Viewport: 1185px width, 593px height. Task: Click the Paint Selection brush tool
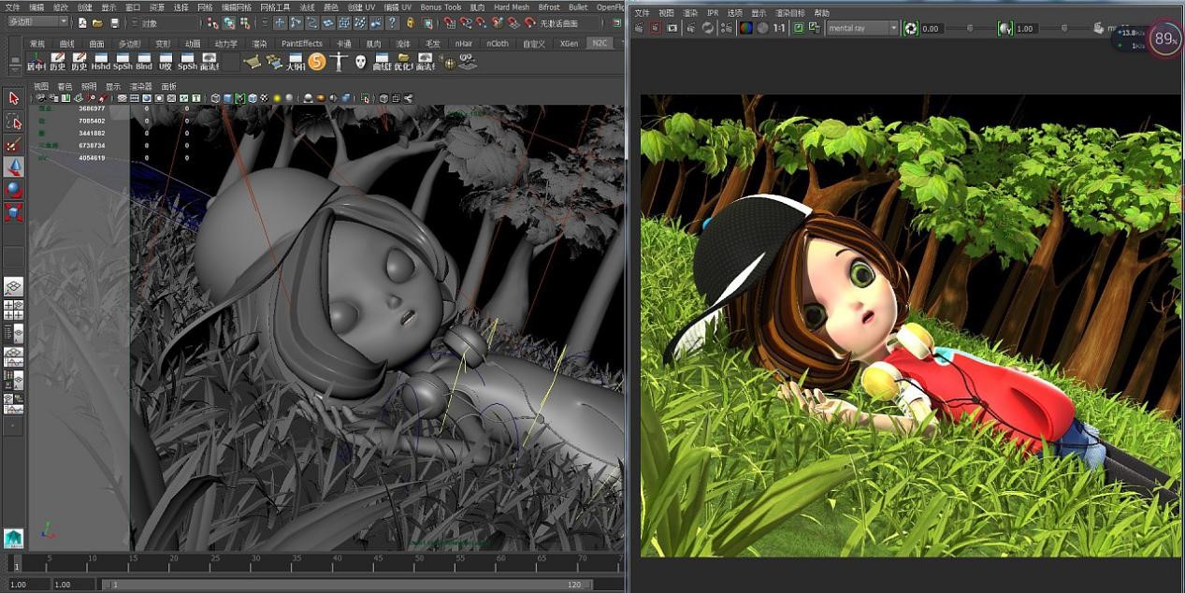(13, 144)
